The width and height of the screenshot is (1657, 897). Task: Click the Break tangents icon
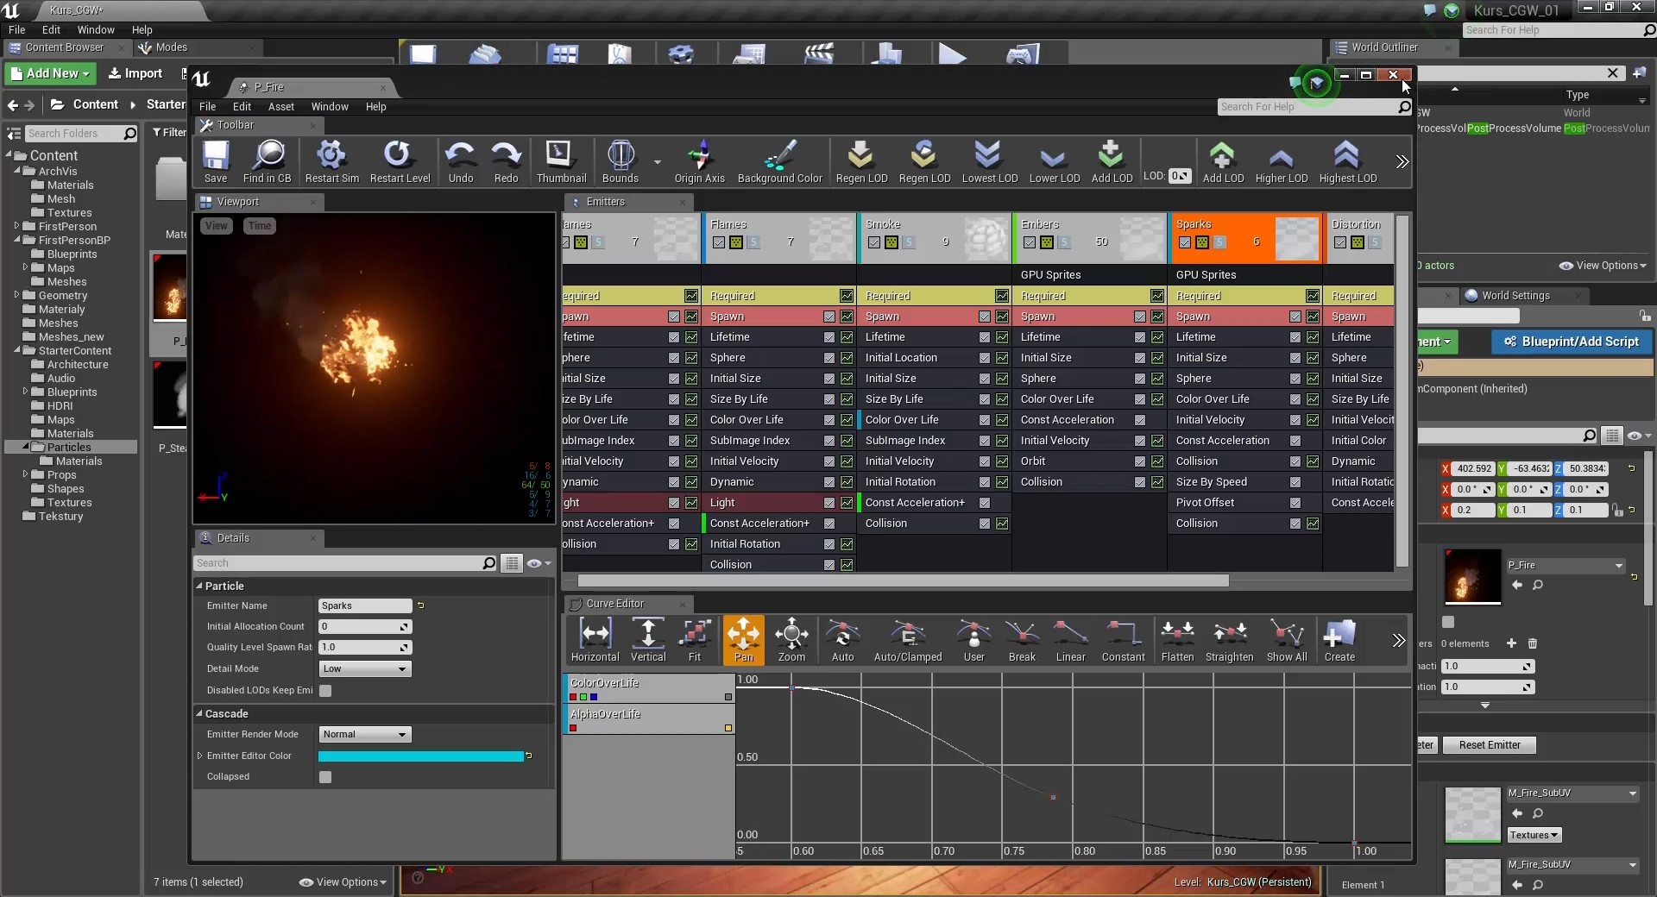point(1022,638)
